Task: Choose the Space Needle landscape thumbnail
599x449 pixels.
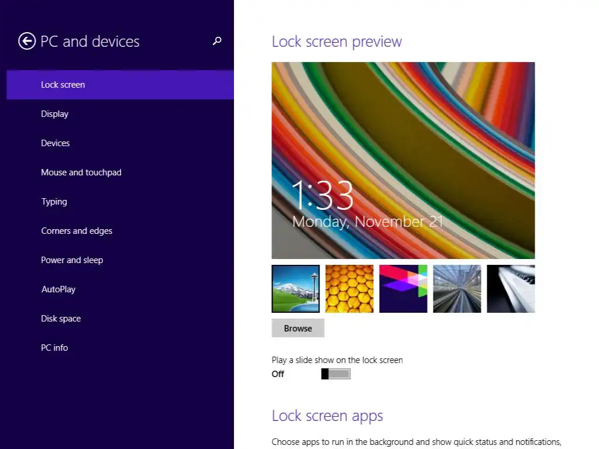Action: point(295,289)
